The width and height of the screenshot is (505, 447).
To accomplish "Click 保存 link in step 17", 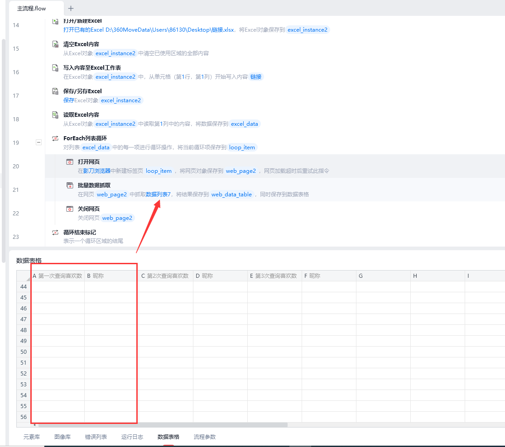I will [x=68, y=100].
